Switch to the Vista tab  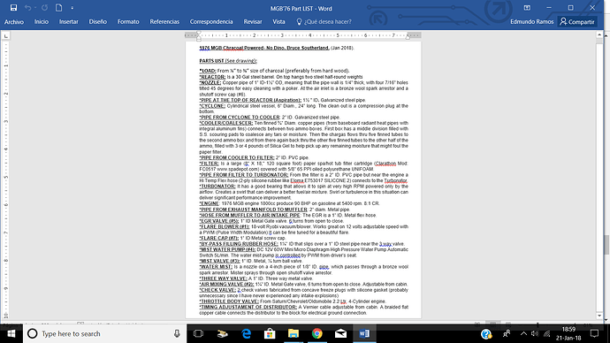[x=278, y=22]
